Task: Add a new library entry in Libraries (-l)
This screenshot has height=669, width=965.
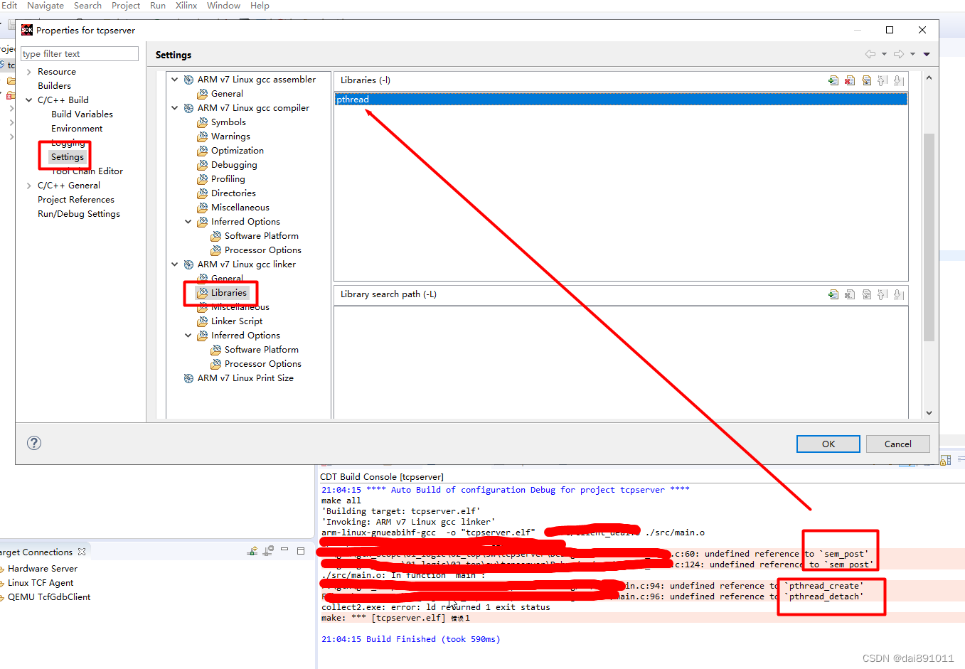Action: coord(833,80)
